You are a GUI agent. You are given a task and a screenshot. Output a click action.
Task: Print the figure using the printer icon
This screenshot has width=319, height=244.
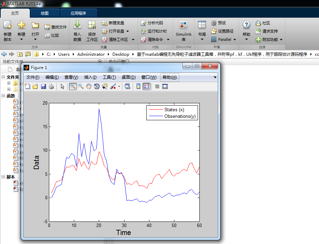pos(51,86)
